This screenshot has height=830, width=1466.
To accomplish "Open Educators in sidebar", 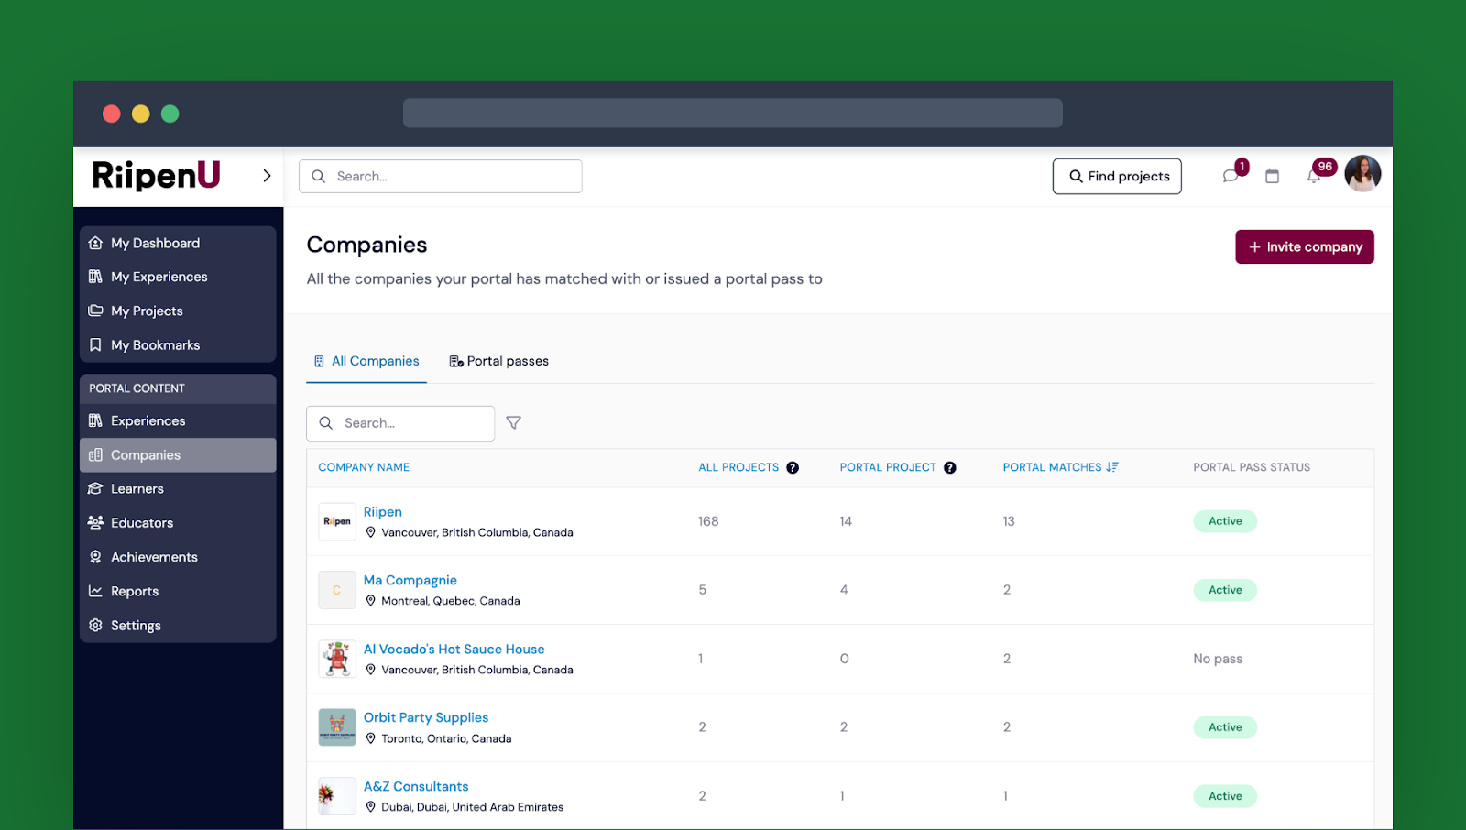I will 178,523.
